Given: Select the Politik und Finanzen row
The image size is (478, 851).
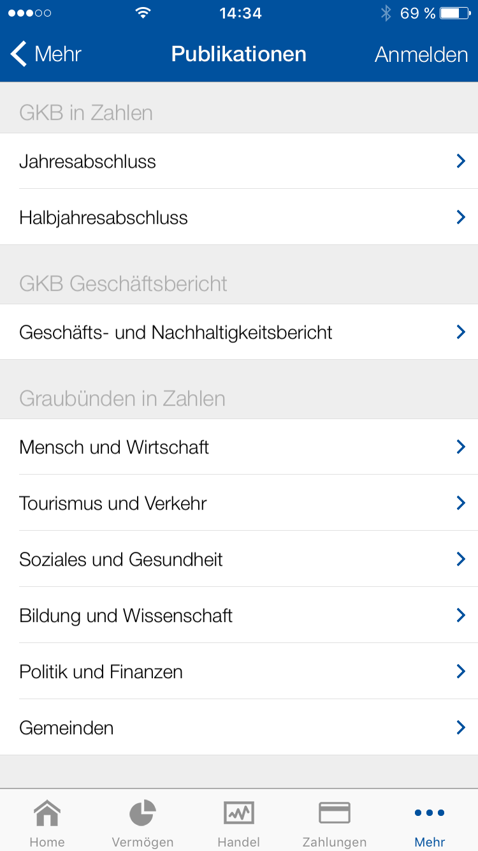Looking at the screenshot, I should tap(101, 672).
